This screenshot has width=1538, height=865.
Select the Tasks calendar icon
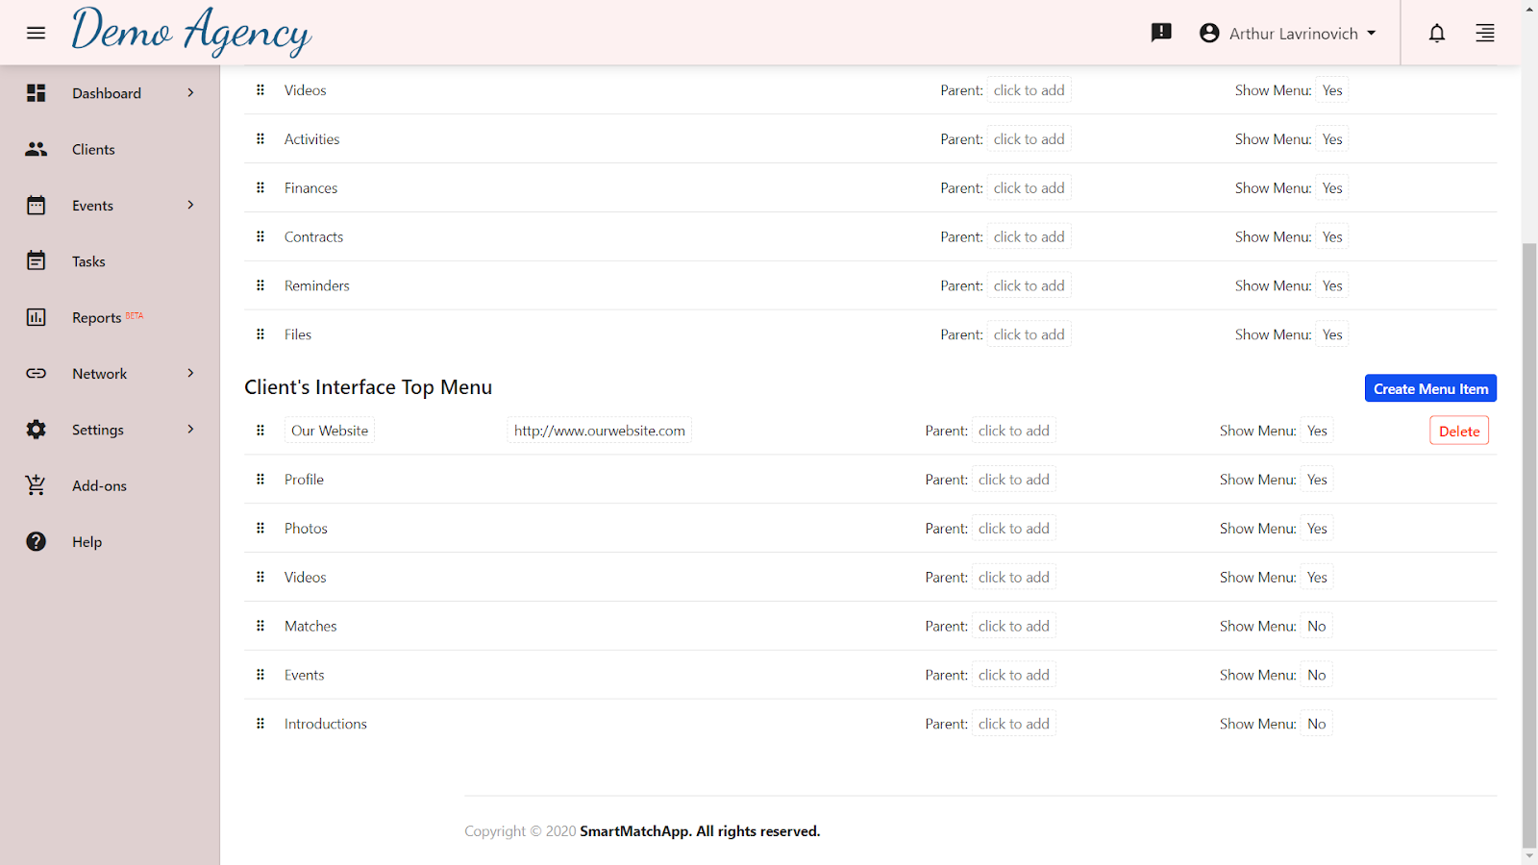point(36,260)
